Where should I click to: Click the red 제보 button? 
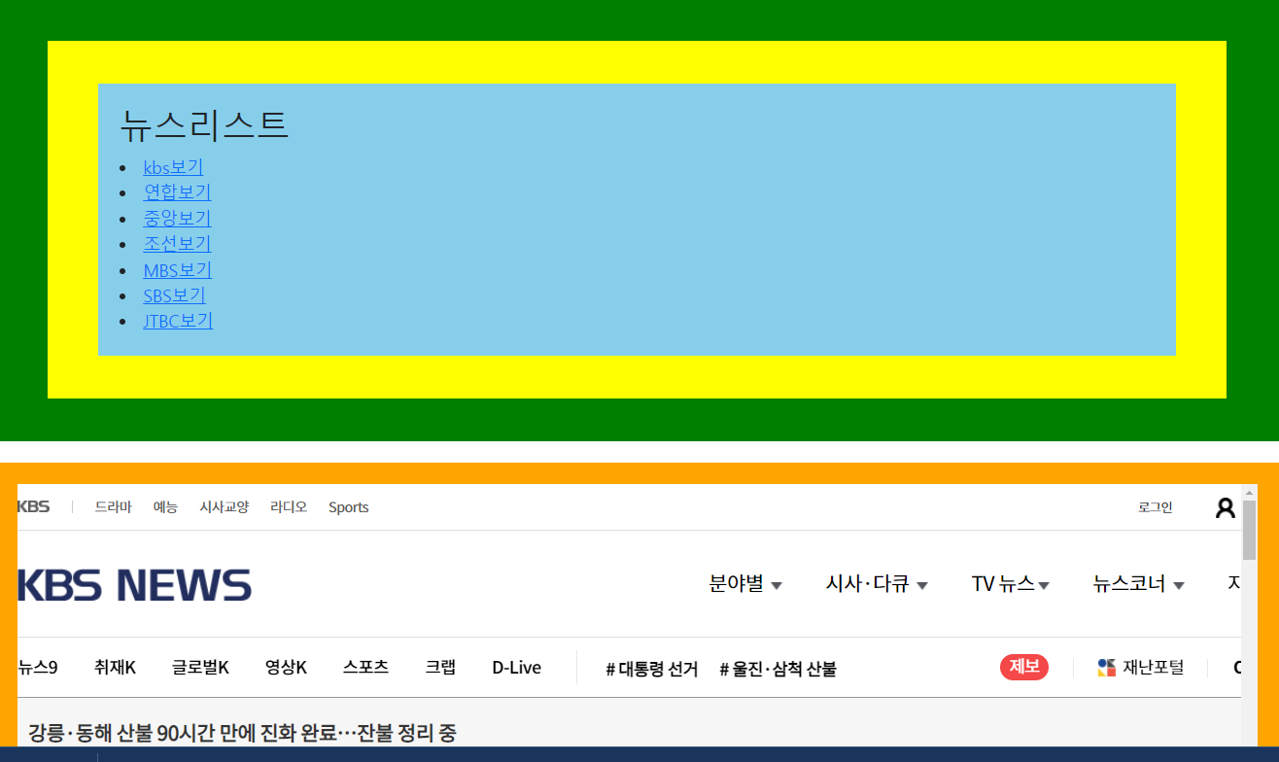tap(1024, 667)
